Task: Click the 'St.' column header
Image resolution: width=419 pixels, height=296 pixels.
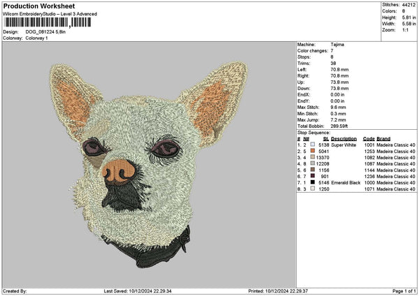Action: (326, 139)
